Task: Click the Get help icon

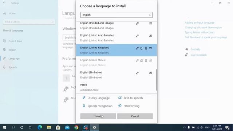Action: click(186, 49)
